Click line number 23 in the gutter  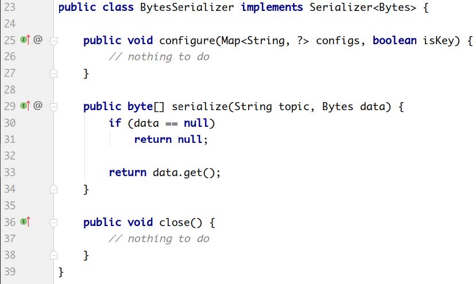coord(10,8)
